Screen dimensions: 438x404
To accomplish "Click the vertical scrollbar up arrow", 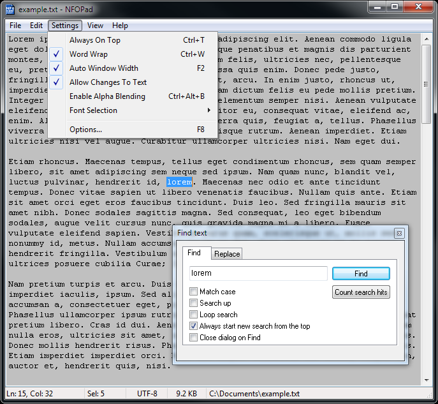I will point(426,38).
